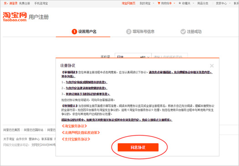This screenshot has height=166, width=239.
Task: Click the 购物车 link text
Action: [166, 3]
